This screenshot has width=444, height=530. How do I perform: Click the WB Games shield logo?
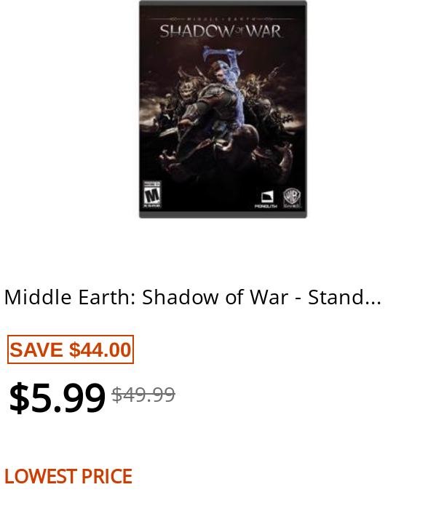tap(292, 199)
